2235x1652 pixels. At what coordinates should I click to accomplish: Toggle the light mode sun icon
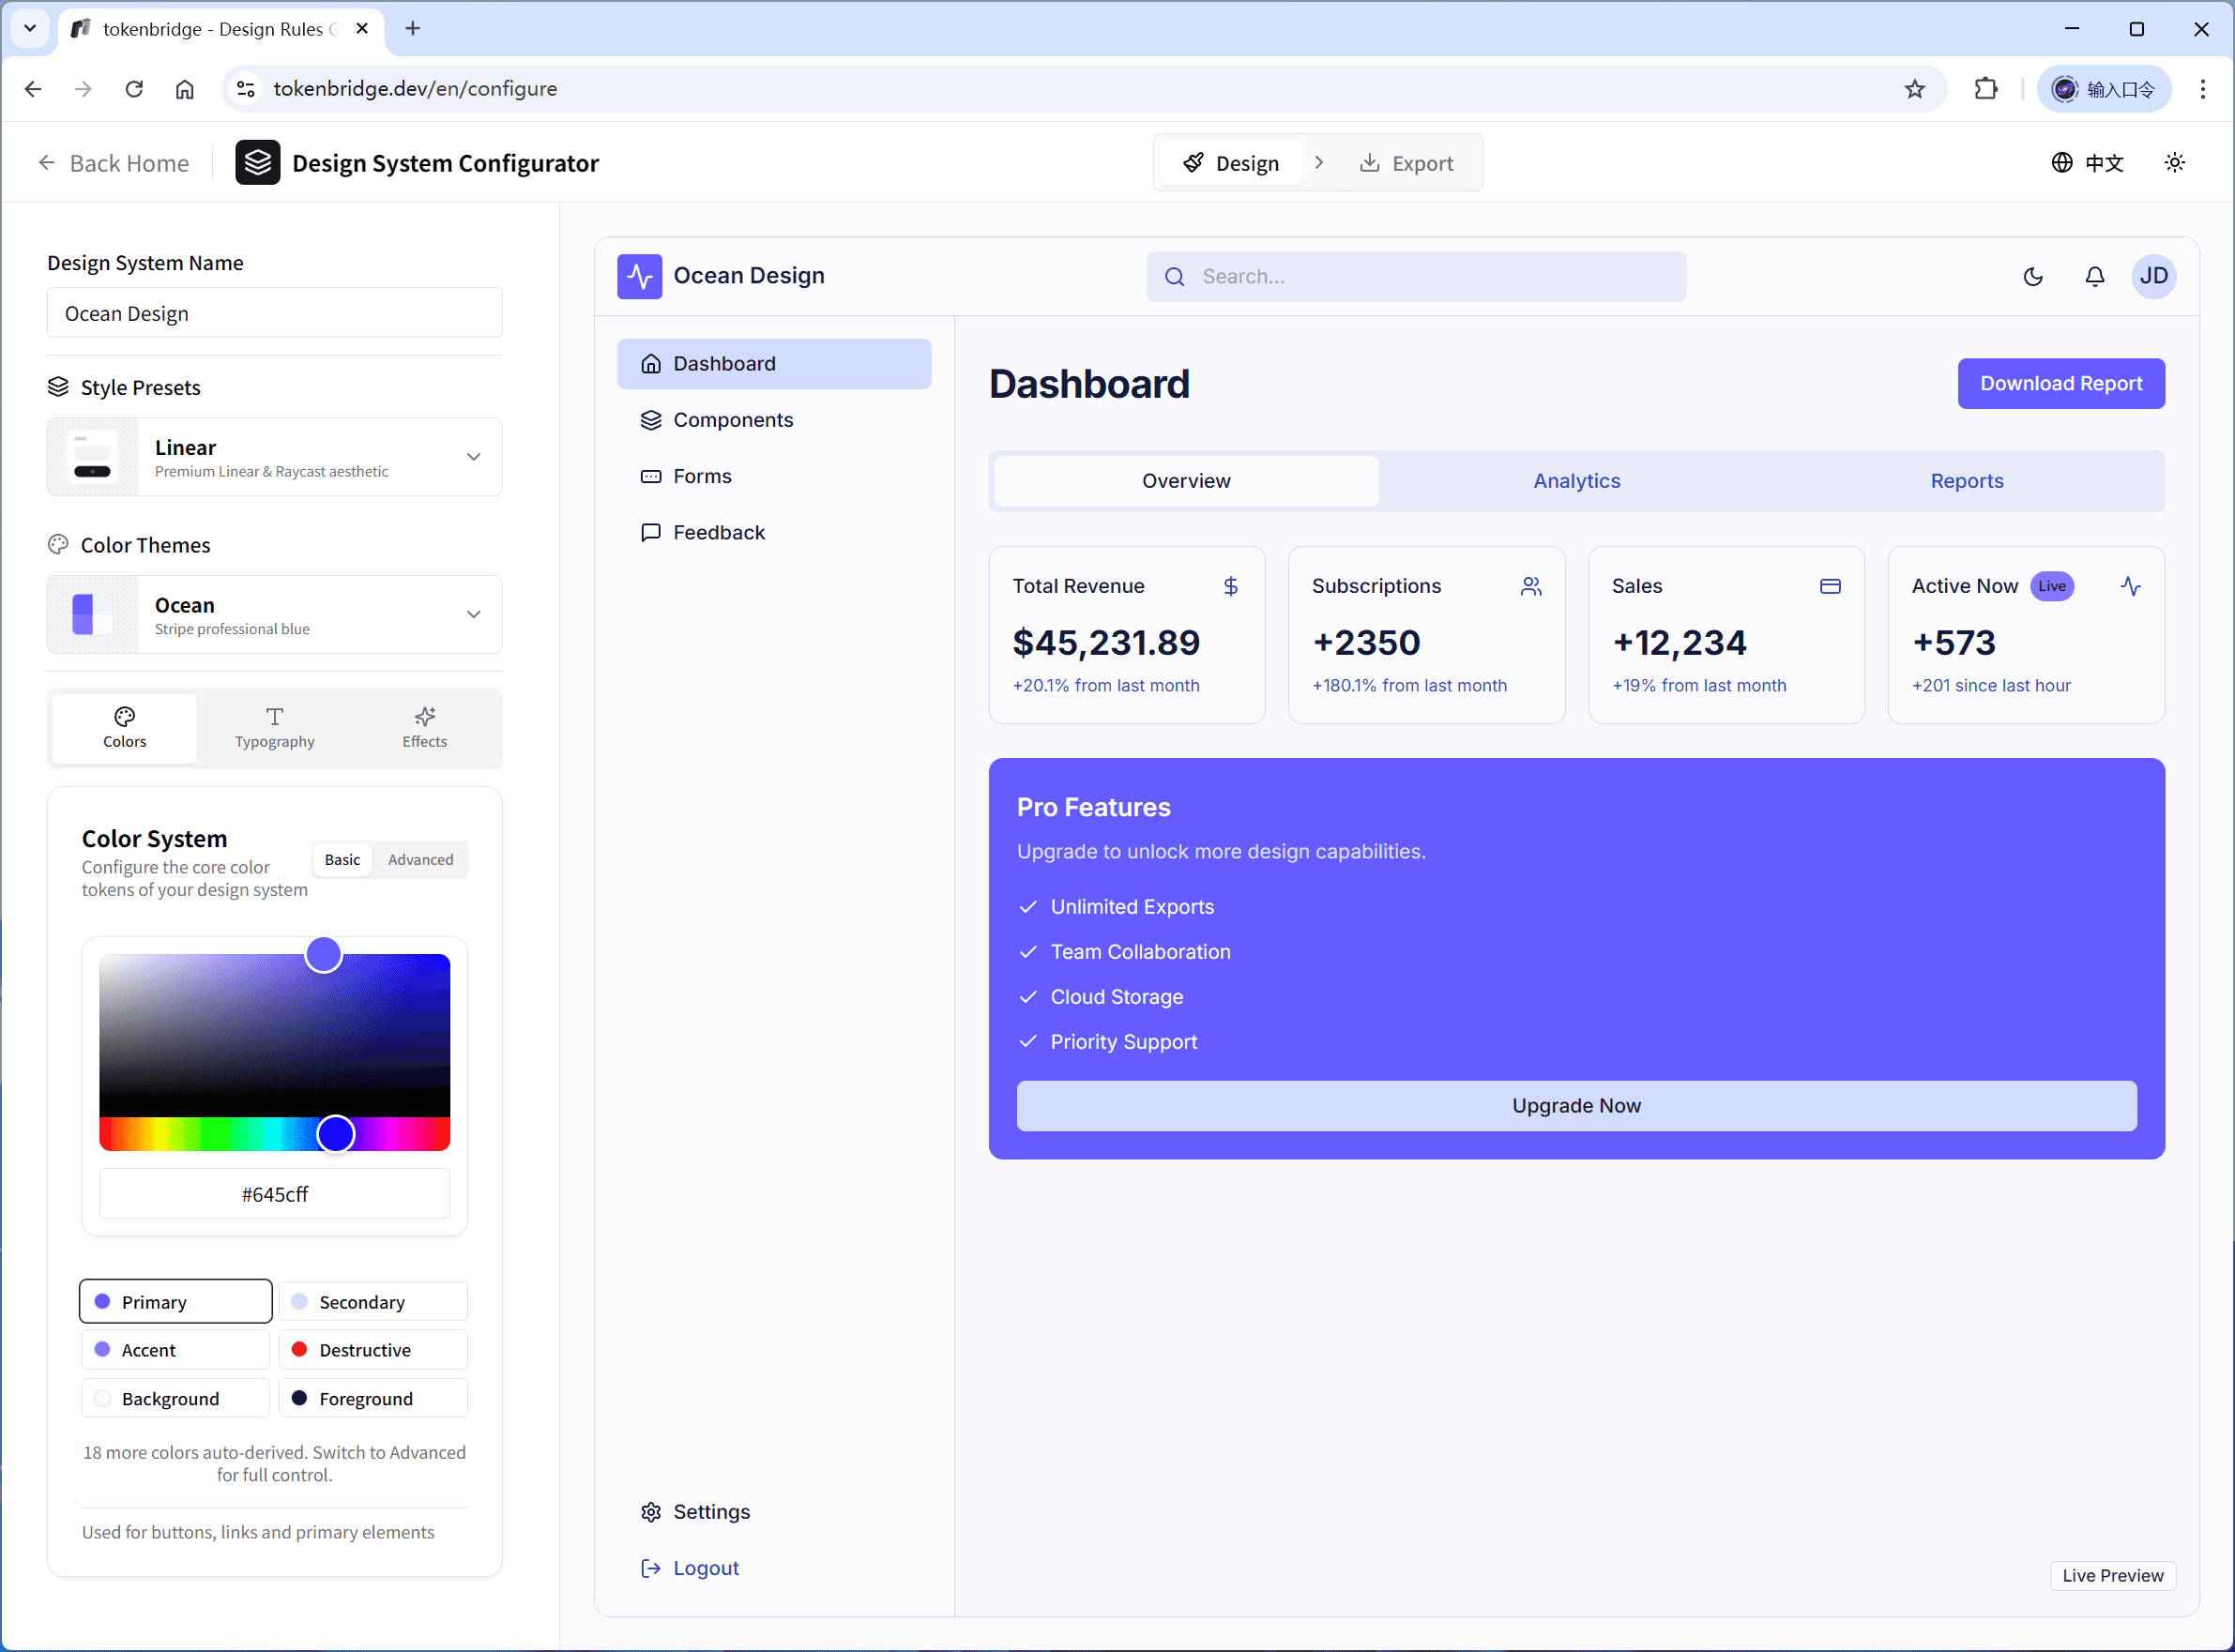[2175, 162]
